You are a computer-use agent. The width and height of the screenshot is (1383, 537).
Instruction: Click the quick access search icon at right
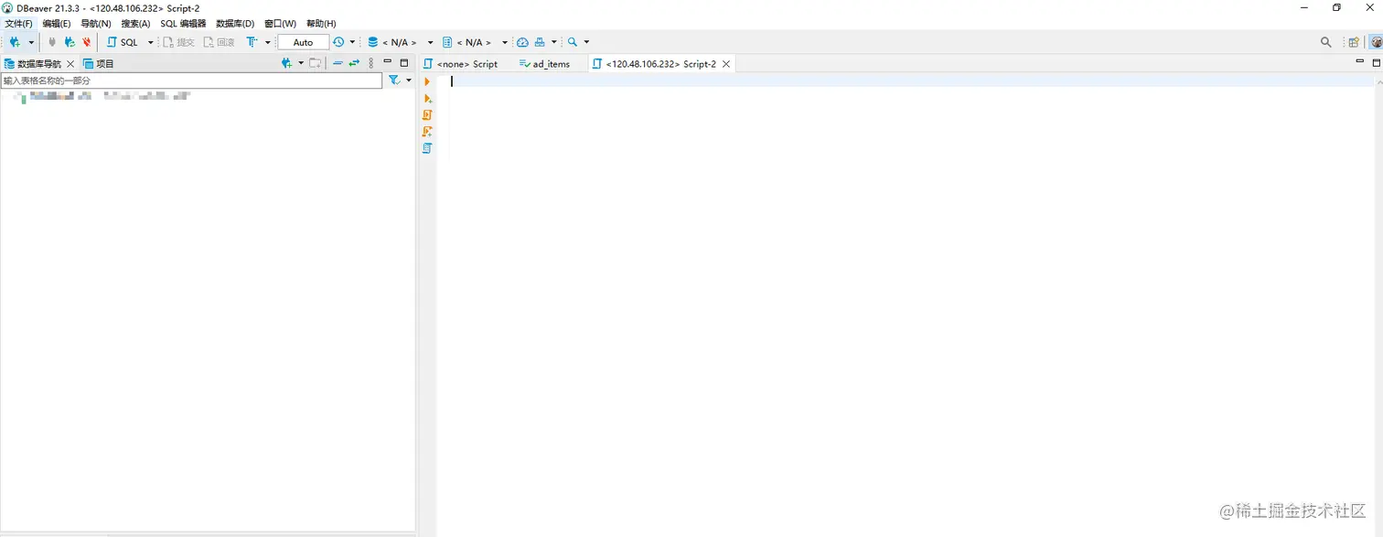[1326, 42]
